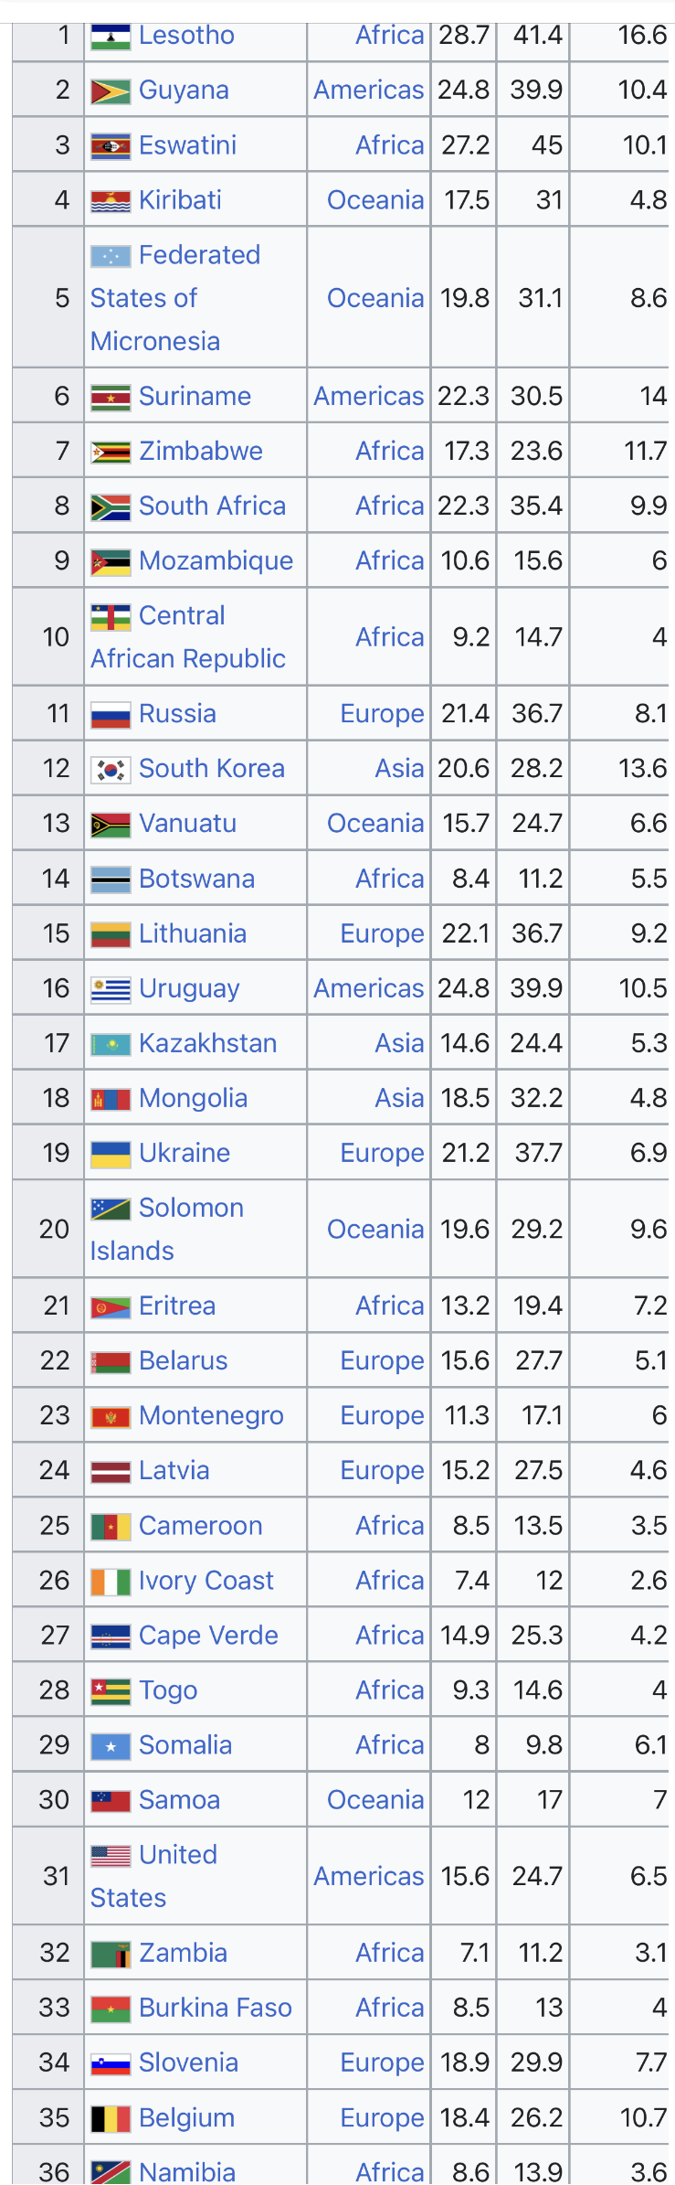Click the Kazakhstan flag icon
Image resolution: width=675 pixels, height=2185 pixels.
[x=111, y=1044]
